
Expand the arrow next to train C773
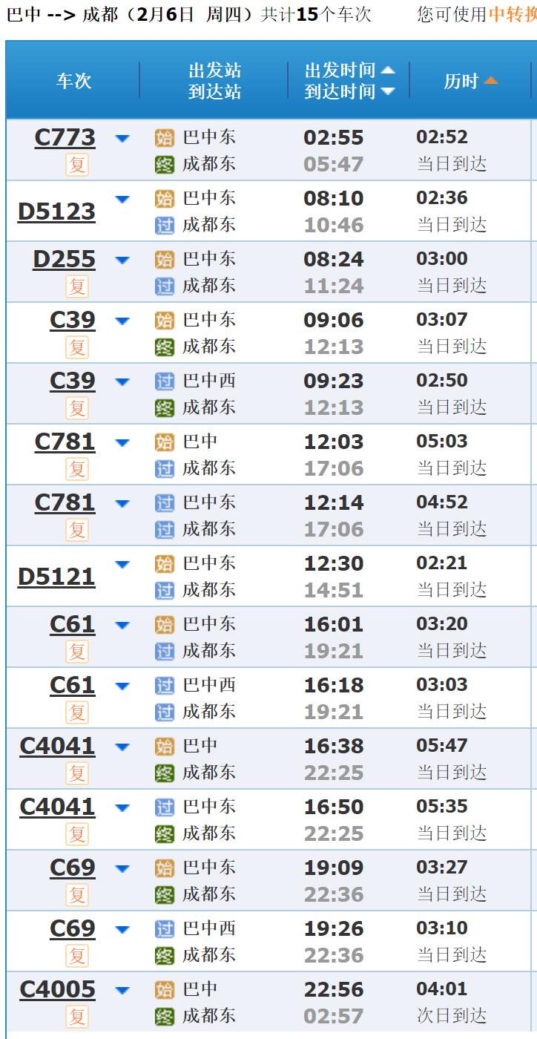[122, 139]
